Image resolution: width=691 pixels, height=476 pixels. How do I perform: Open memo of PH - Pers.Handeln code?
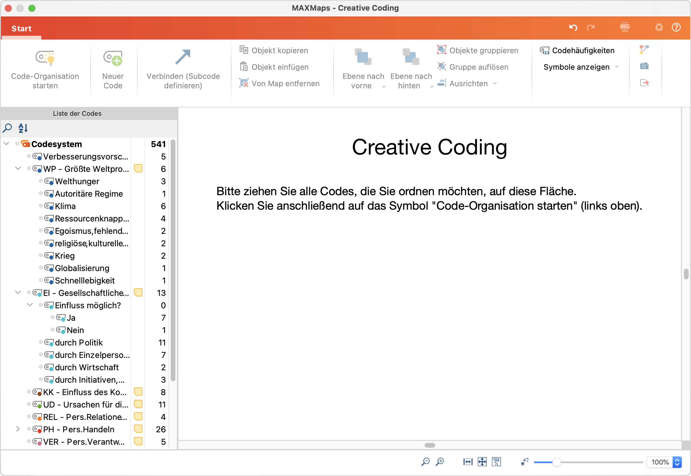point(138,429)
